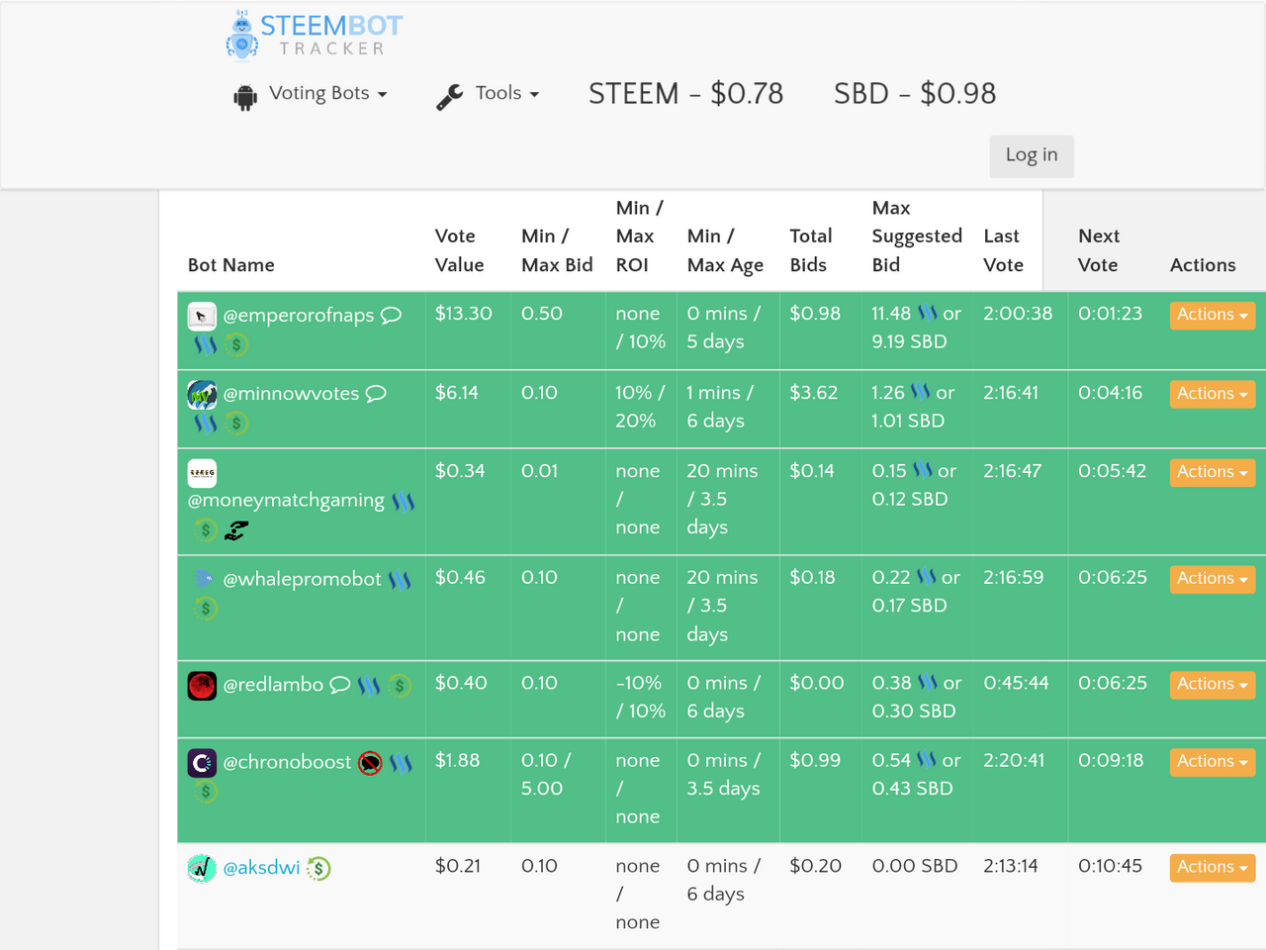
Task: Open Actions dropdown for @emperorofnaps
Action: [x=1212, y=315]
